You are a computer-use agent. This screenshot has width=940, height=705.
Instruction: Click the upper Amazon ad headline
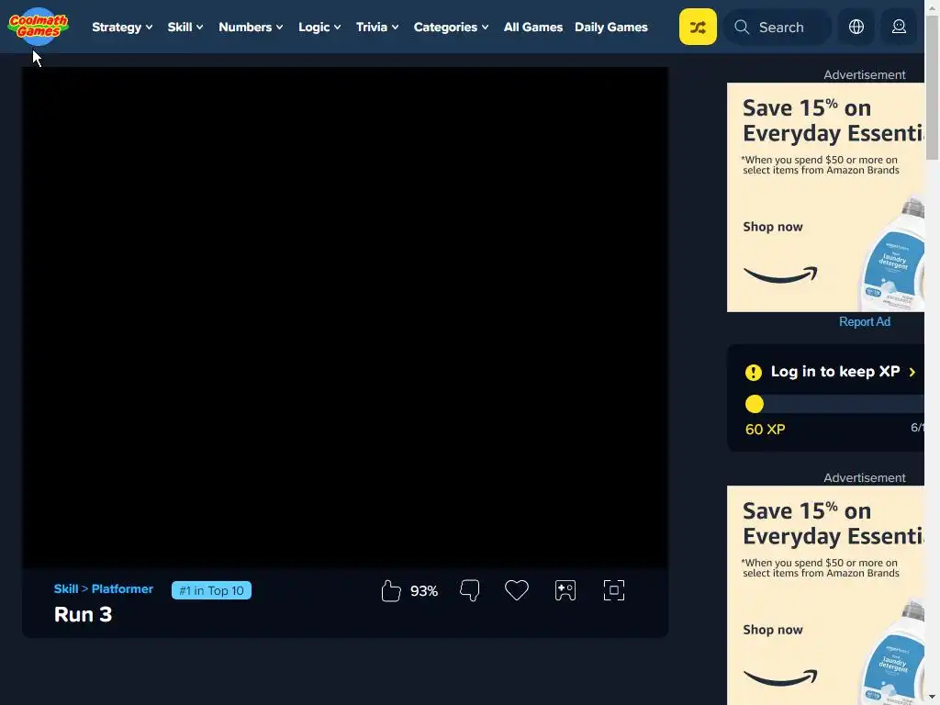click(834, 120)
